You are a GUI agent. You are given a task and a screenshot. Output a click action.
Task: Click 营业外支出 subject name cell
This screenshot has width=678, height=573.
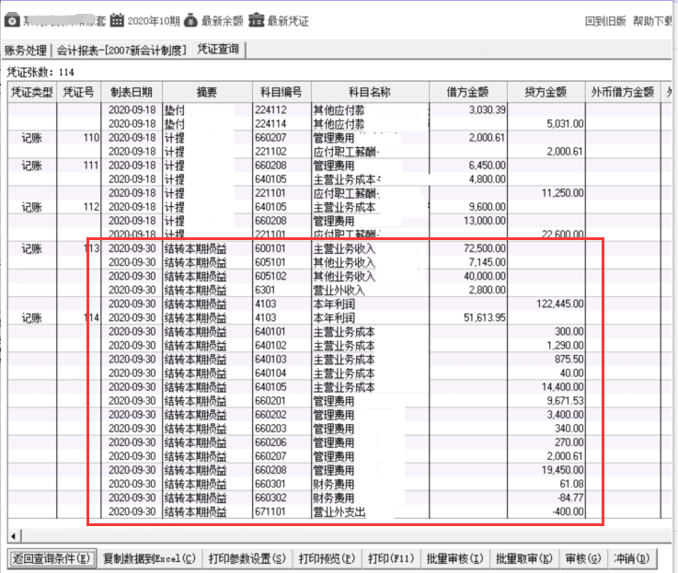(370, 511)
